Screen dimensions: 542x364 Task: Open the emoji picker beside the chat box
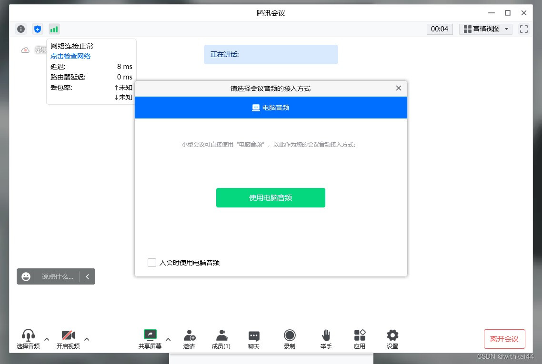[x=26, y=276]
